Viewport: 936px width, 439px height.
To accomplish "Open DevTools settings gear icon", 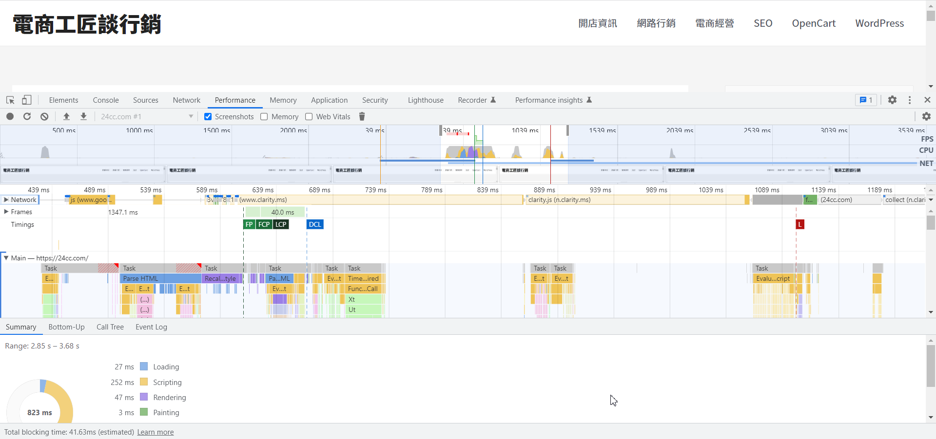I will pyautogui.click(x=892, y=100).
